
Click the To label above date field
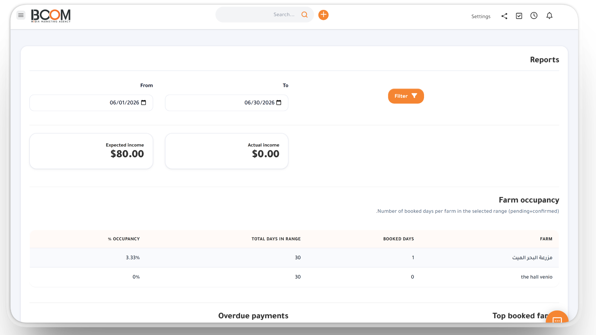tap(286, 85)
